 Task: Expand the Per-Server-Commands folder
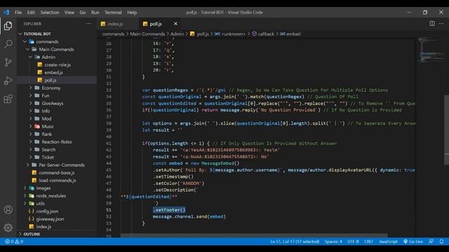[x=62, y=165]
